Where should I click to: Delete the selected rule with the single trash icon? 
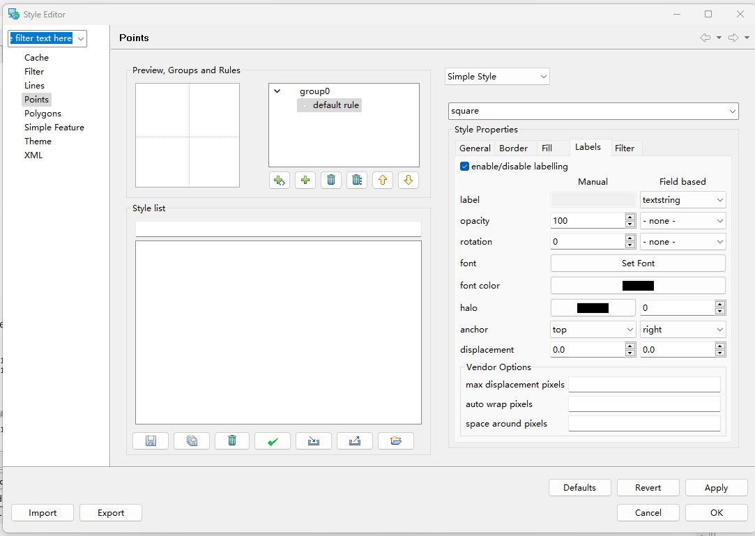tap(331, 181)
